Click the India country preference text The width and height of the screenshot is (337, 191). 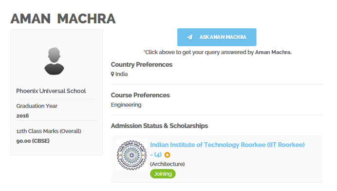point(121,74)
